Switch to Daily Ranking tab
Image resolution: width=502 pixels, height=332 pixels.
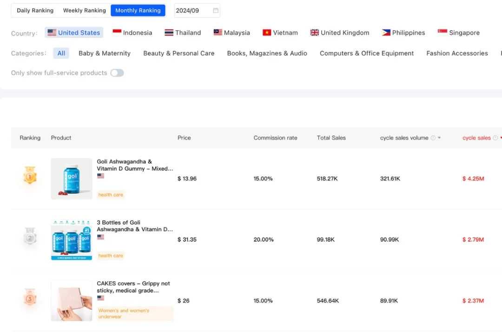35,11
